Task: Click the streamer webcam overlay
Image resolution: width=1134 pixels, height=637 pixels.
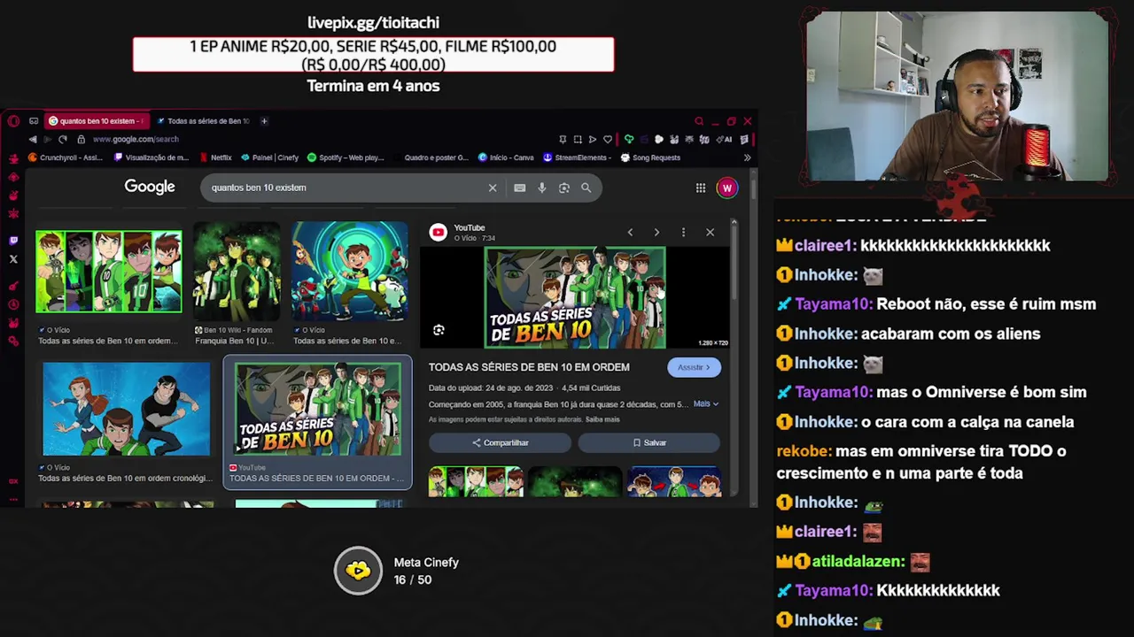Action: click(x=957, y=96)
